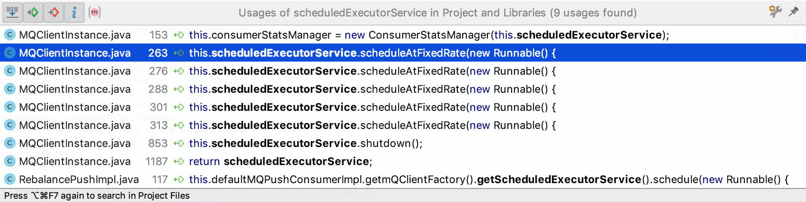Screen dimensions: 806x202
Task: Click read-access arrow icon on line 1187 row
Action: point(179,161)
